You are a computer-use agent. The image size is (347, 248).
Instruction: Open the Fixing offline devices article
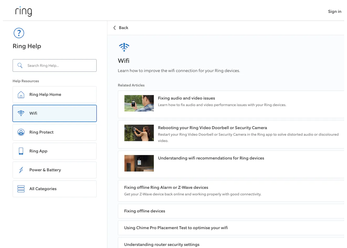coord(145,211)
